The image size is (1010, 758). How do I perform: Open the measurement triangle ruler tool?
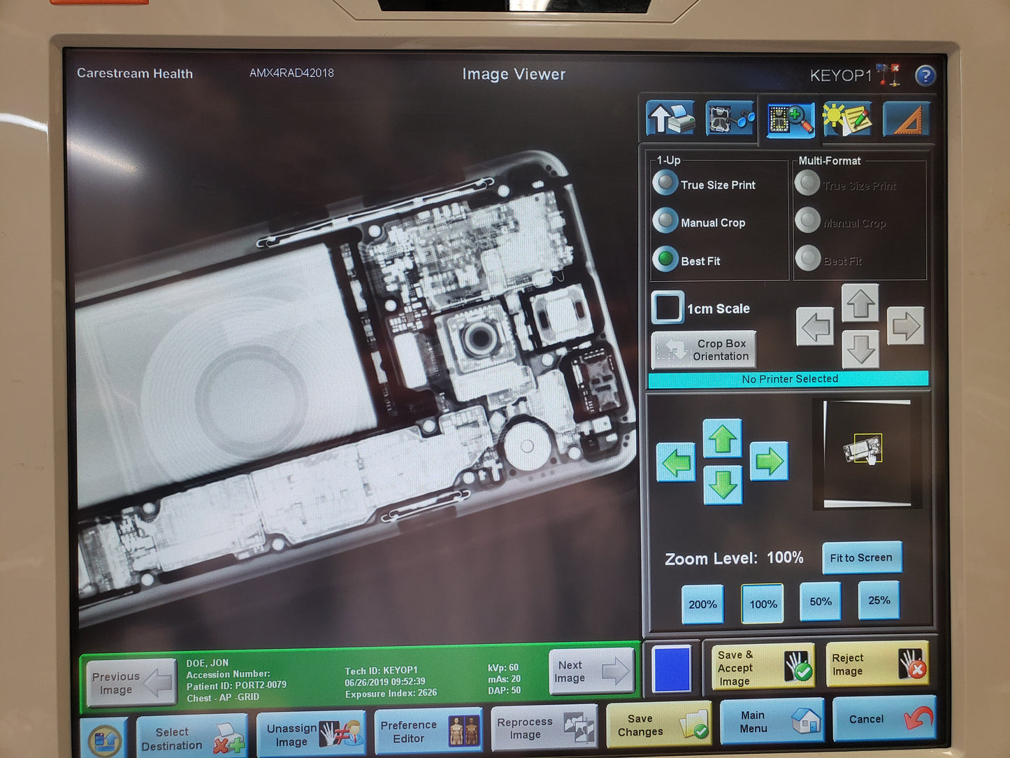point(907,119)
